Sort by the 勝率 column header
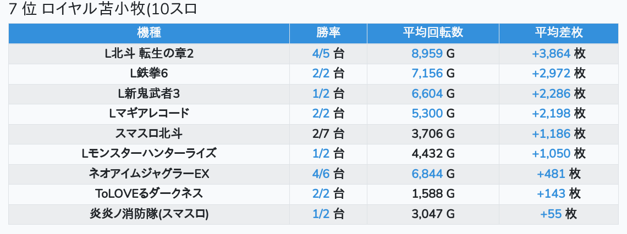This screenshot has width=627, height=234. pos(328,33)
